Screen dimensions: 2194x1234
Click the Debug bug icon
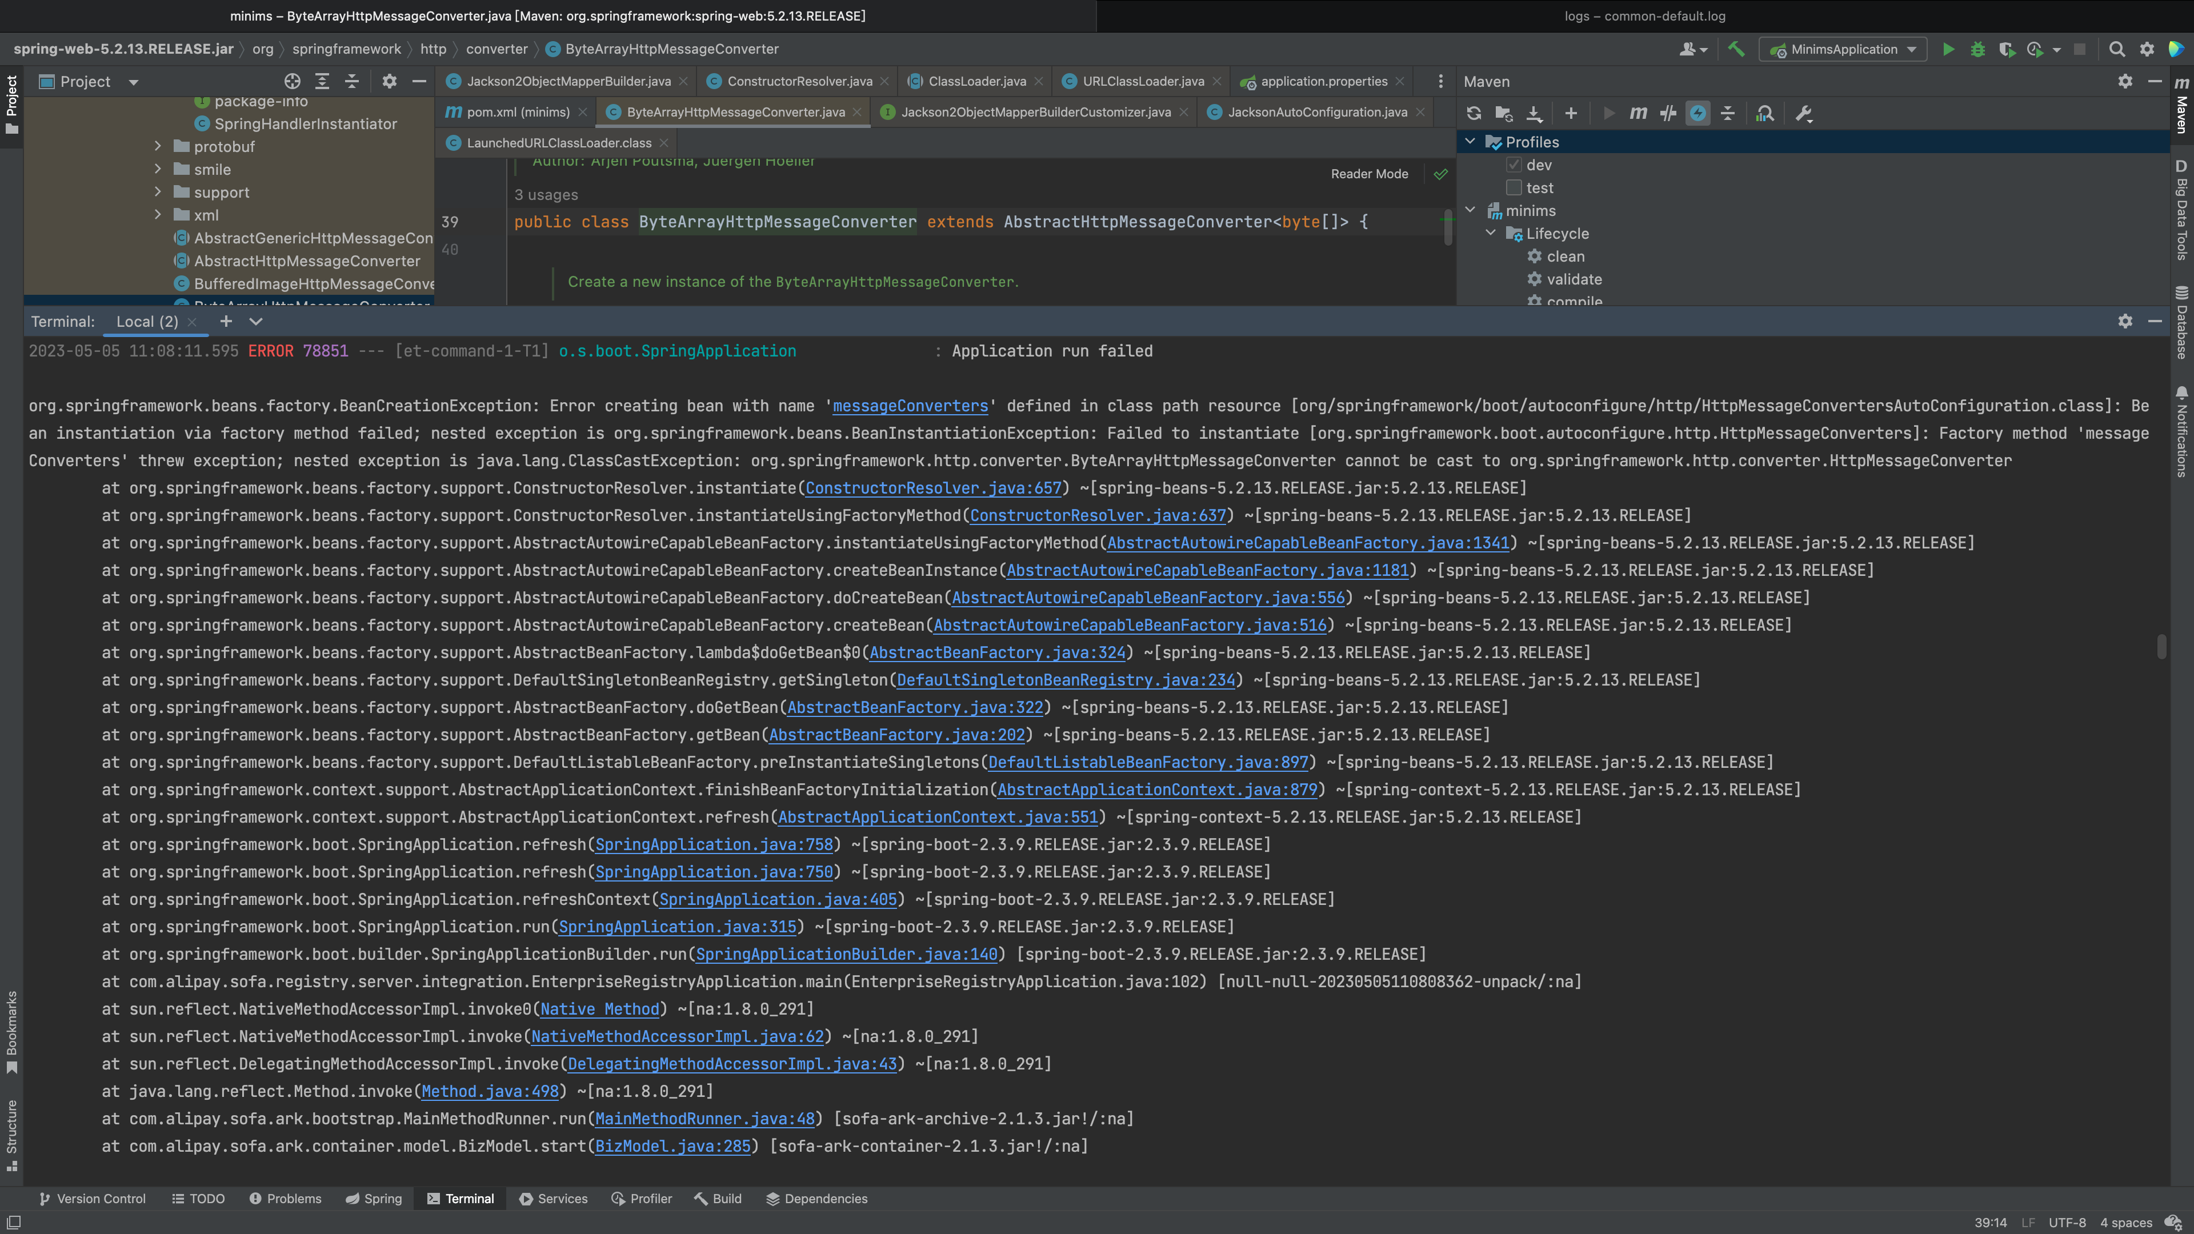1977,49
